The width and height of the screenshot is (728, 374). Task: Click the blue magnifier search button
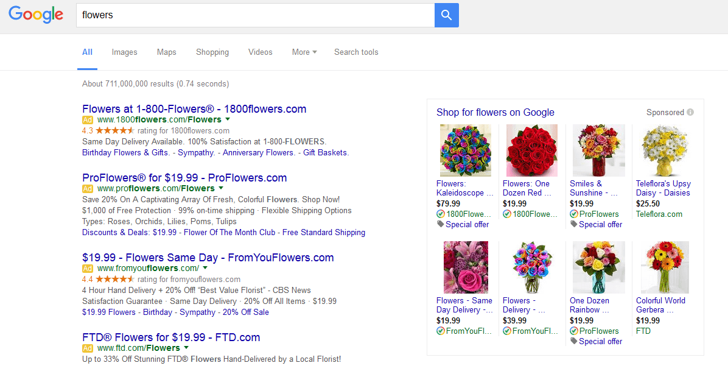[x=446, y=15]
